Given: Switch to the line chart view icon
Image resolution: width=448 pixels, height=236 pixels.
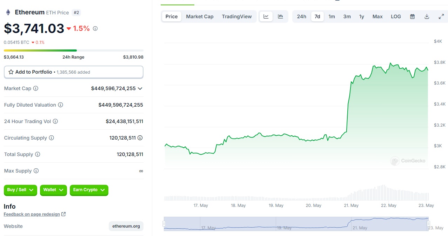Looking at the screenshot, I should (266, 16).
